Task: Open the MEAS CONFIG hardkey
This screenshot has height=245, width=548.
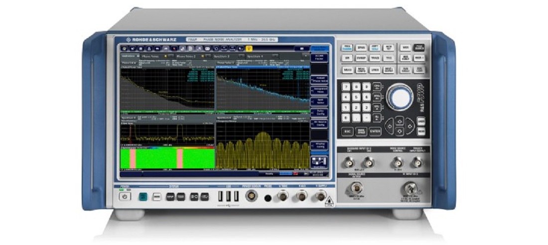Action: click(361, 70)
